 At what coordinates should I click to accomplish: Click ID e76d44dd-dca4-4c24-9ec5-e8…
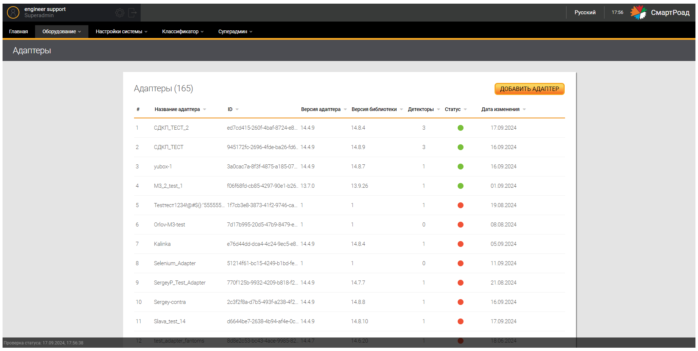pos(262,244)
